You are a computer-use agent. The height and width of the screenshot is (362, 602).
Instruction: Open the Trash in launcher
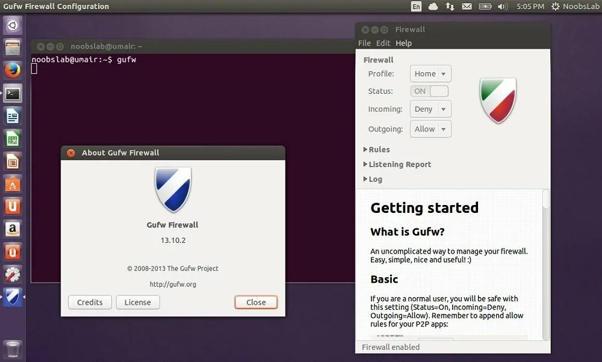click(x=13, y=349)
